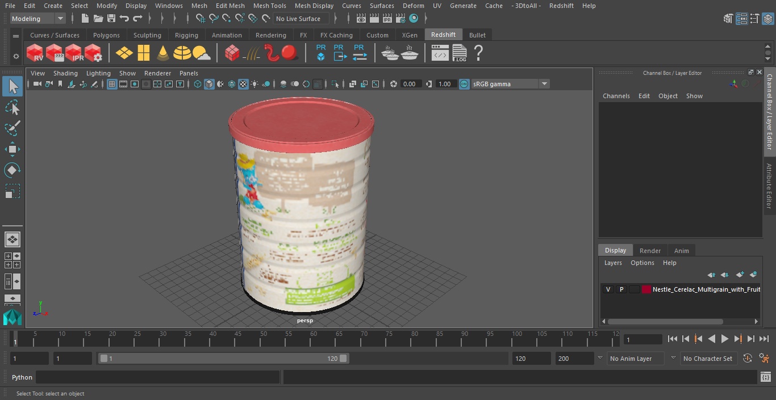Create Redshift physical light icon
The height and width of the screenshot is (400, 776).
pyautogui.click(x=124, y=53)
